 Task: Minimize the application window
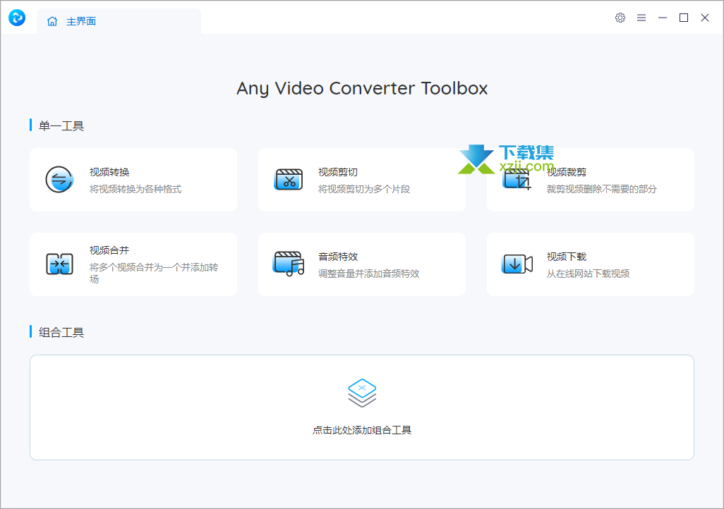663,18
